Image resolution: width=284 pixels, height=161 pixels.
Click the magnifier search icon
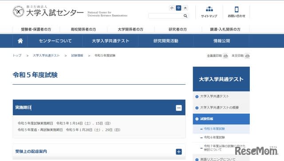click(x=185, y=16)
